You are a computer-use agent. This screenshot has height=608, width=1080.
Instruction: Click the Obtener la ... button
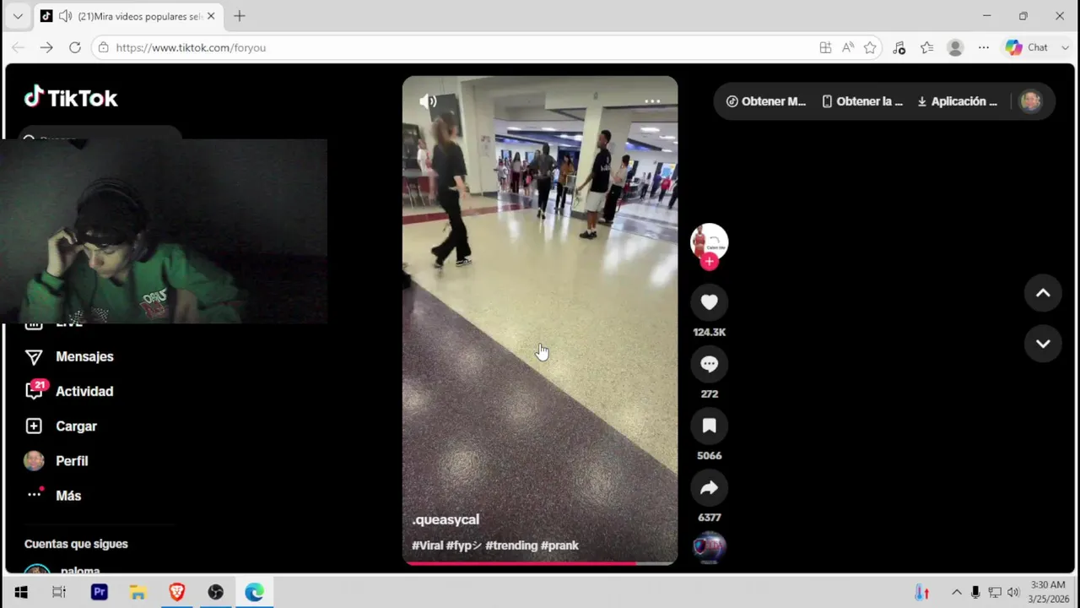point(862,101)
